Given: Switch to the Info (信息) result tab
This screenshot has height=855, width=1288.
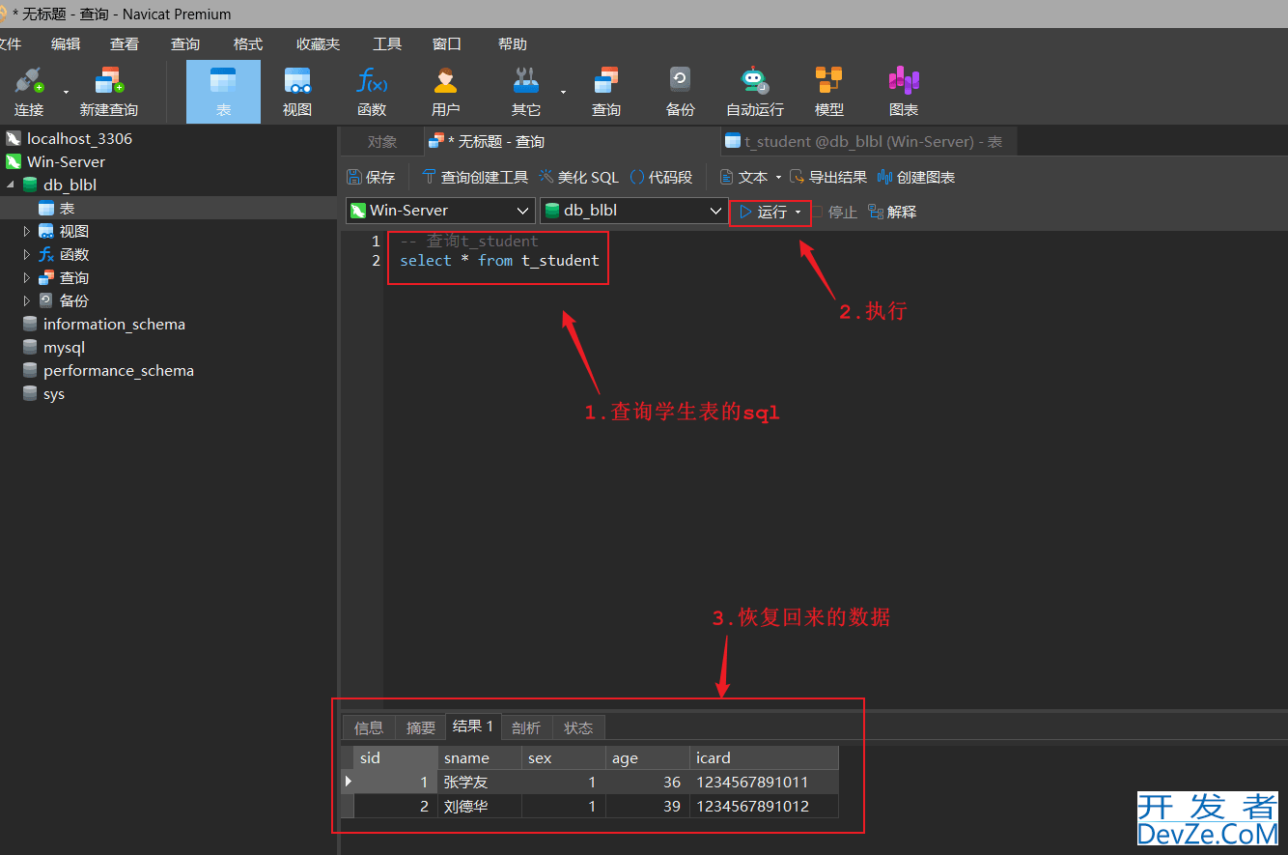Looking at the screenshot, I should (x=369, y=727).
